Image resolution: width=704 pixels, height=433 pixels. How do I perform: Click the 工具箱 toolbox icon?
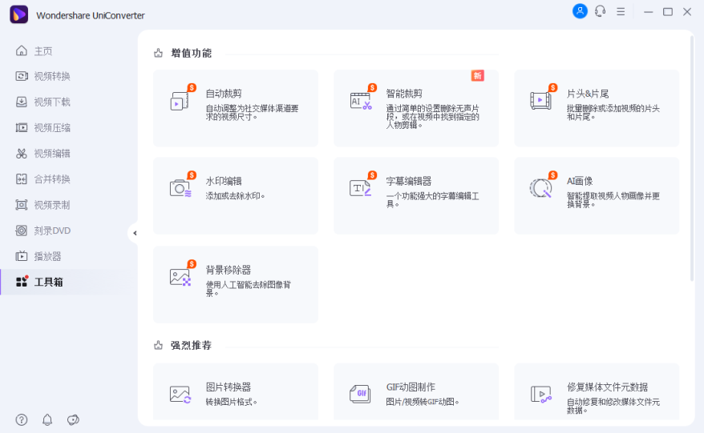[22, 282]
